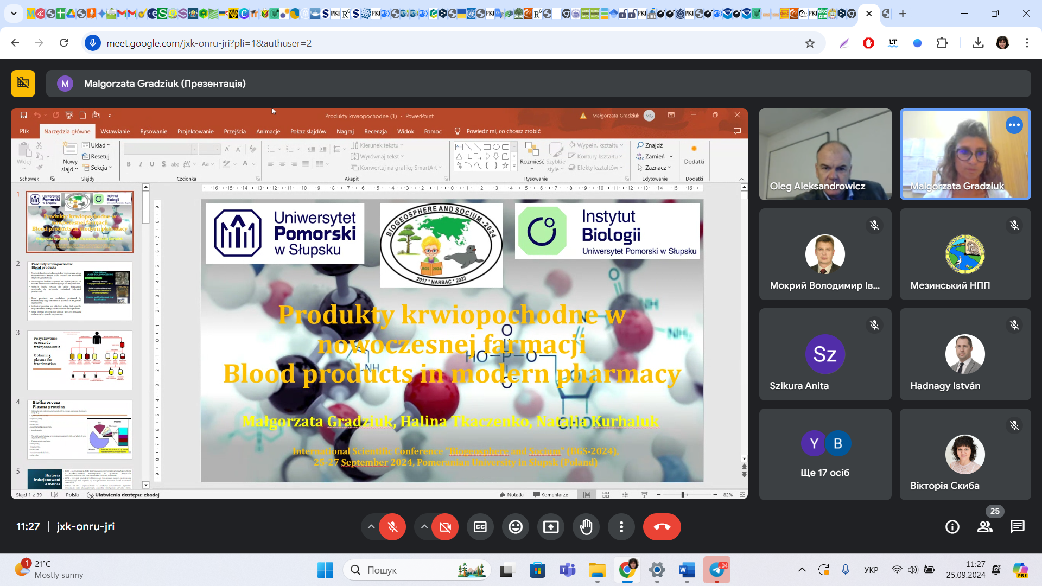The height and width of the screenshot is (586, 1042).
Task: Apply strikethrough to the text
Action: [x=175, y=164]
